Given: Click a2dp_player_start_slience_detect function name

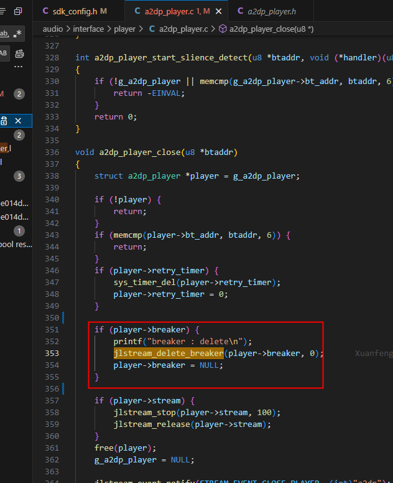Looking at the screenshot, I should coord(171,58).
